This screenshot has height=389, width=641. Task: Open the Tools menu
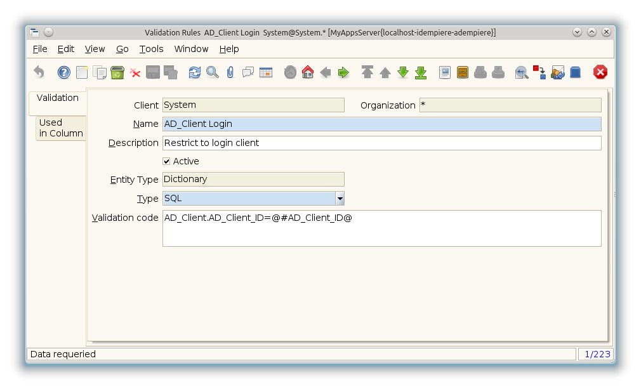(x=151, y=49)
